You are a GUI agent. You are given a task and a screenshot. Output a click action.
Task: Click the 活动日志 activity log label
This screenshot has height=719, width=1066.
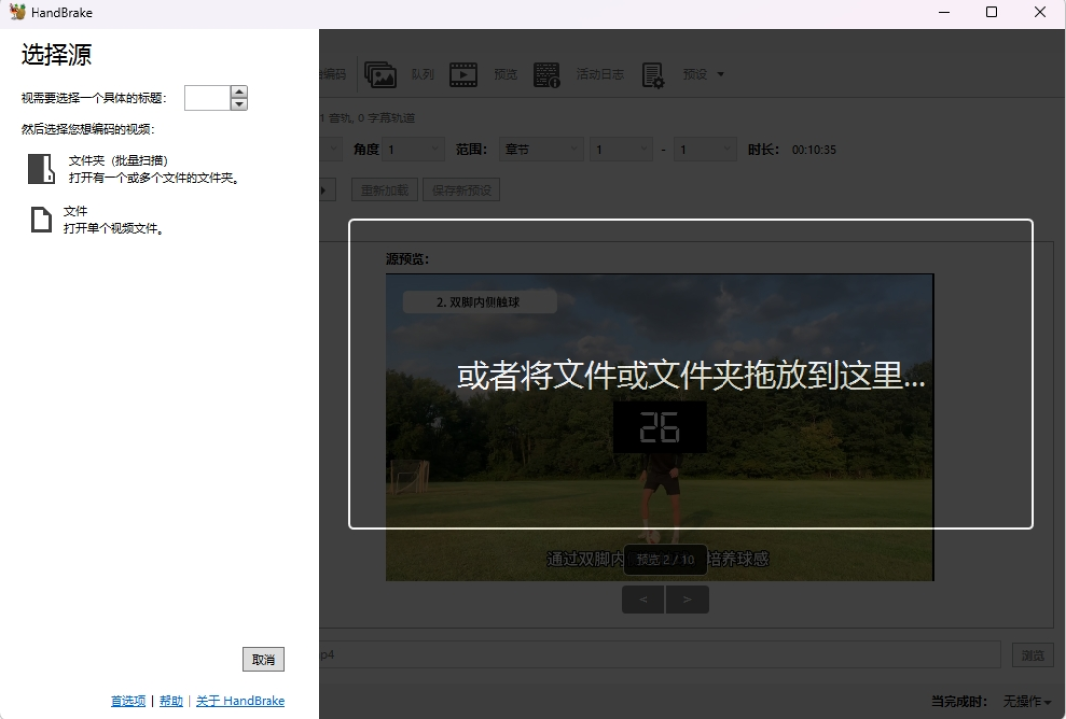pos(600,74)
